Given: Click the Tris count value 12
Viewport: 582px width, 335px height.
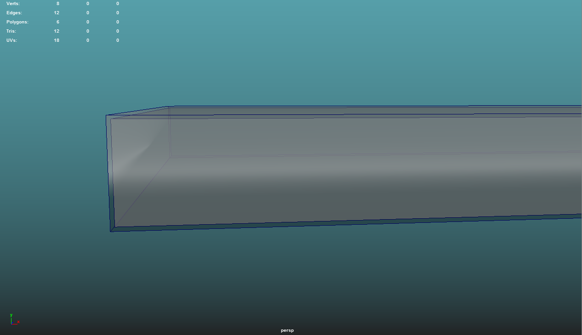Looking at the screenshot, I should (57, 31).
